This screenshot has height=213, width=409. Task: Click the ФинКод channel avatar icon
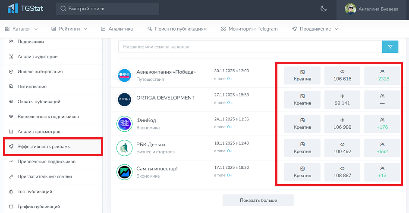point(124,123)
